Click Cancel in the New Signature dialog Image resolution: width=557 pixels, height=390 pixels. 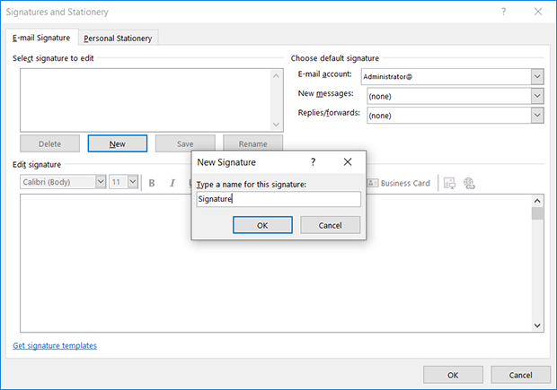(x=330, y=225)
